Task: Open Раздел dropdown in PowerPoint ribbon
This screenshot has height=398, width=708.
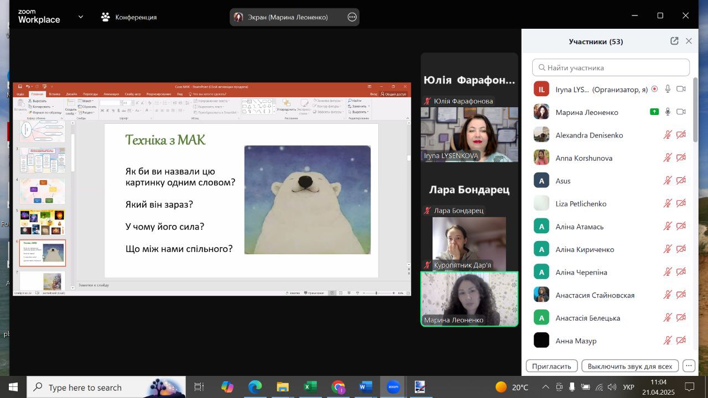Action: (x=87, y=112)
